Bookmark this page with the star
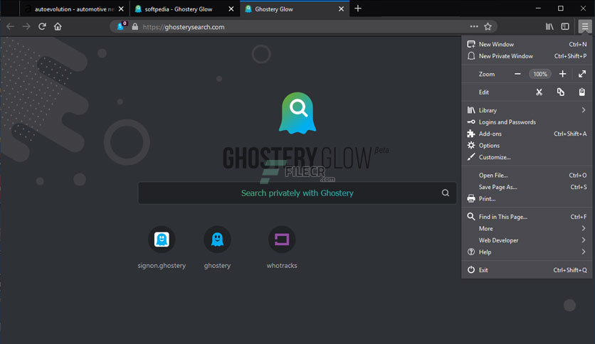Viewport: 595px width, 344px height. pyautogui.click(x=488, y=26)
